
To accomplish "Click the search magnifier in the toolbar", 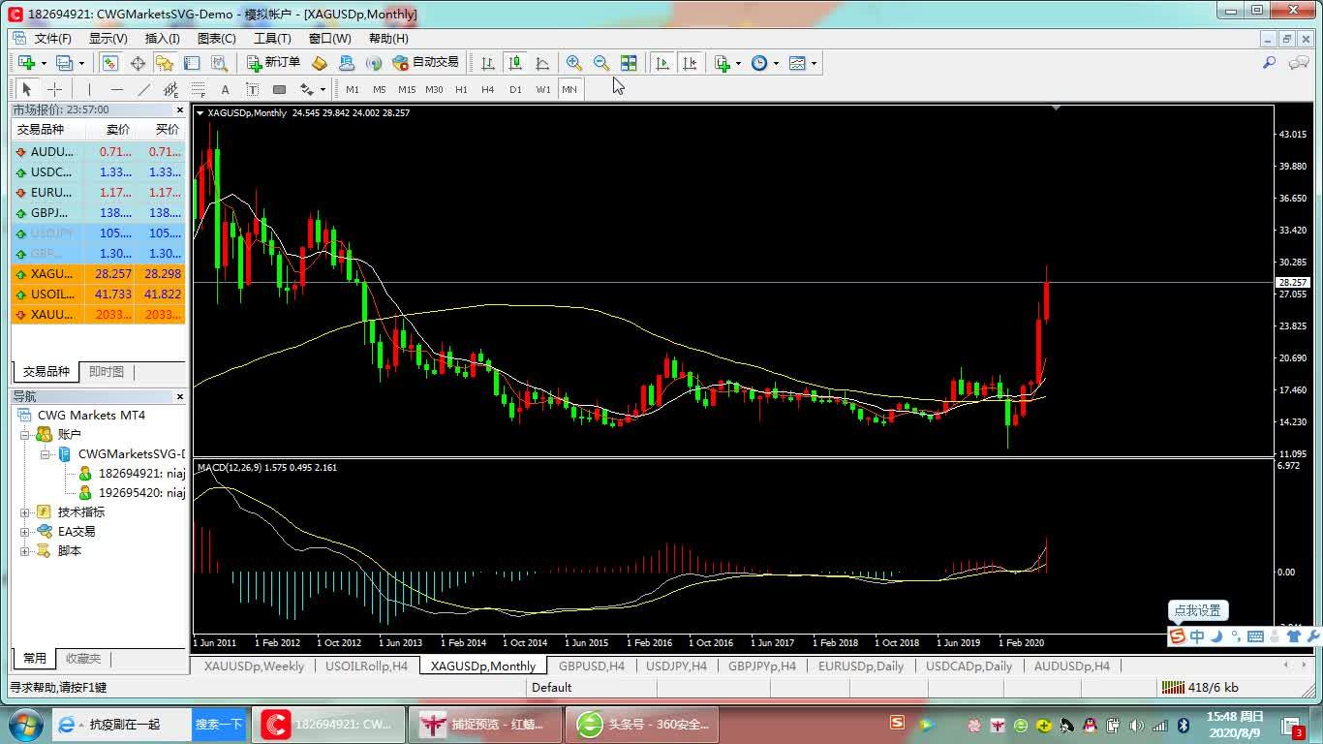I will pyautogui.click(x=1269, y=63).
